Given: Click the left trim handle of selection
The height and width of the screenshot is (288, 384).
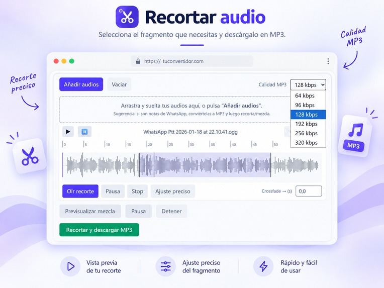Looking at the screenshot, I should coord(139,165).
